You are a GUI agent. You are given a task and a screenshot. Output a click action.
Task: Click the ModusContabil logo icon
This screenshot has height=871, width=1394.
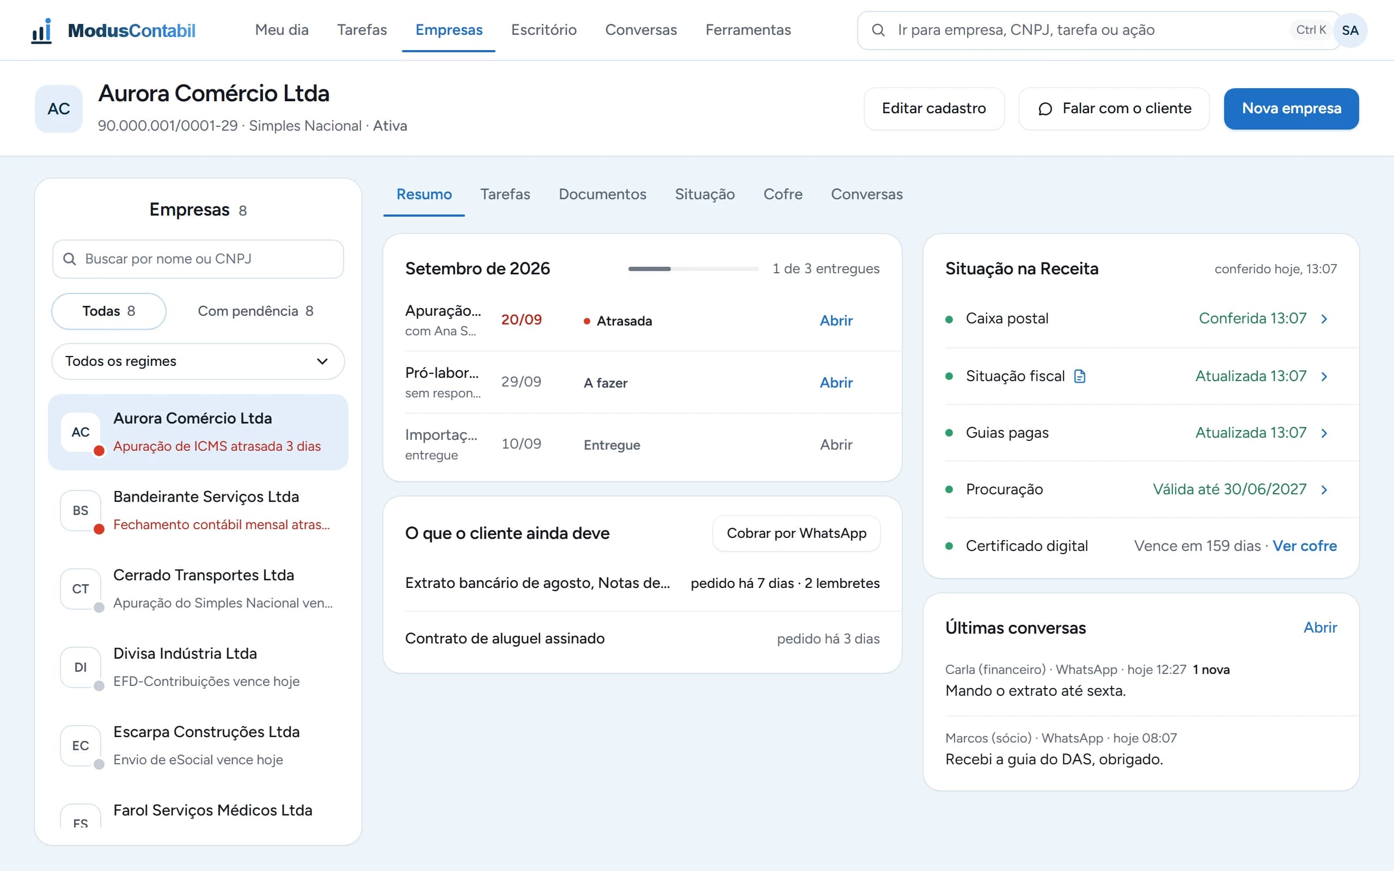click(41, 30)
